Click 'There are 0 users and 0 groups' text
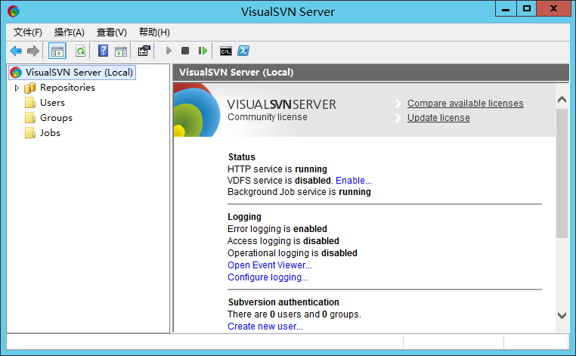This screenshot has height=356, width=576. coord(294,314)
